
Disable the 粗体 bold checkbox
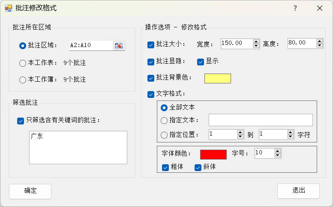[165, 167]
